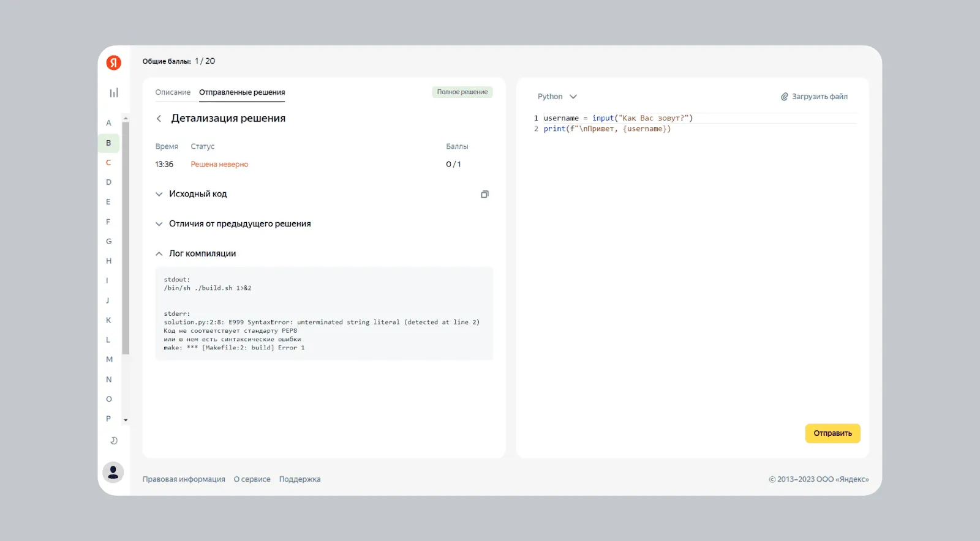The width and height of the screenshot is (980, 541).
Task: Click the sidebar scrollbar thumb
Action: click(x=126, y=239)
